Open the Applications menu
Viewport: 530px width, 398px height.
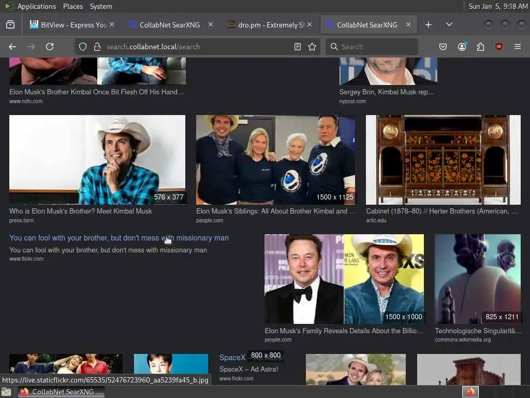[x=37, y=6]
